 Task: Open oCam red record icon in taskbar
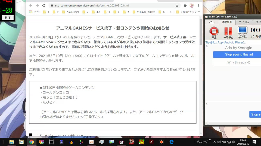click(x=161, y=142)
